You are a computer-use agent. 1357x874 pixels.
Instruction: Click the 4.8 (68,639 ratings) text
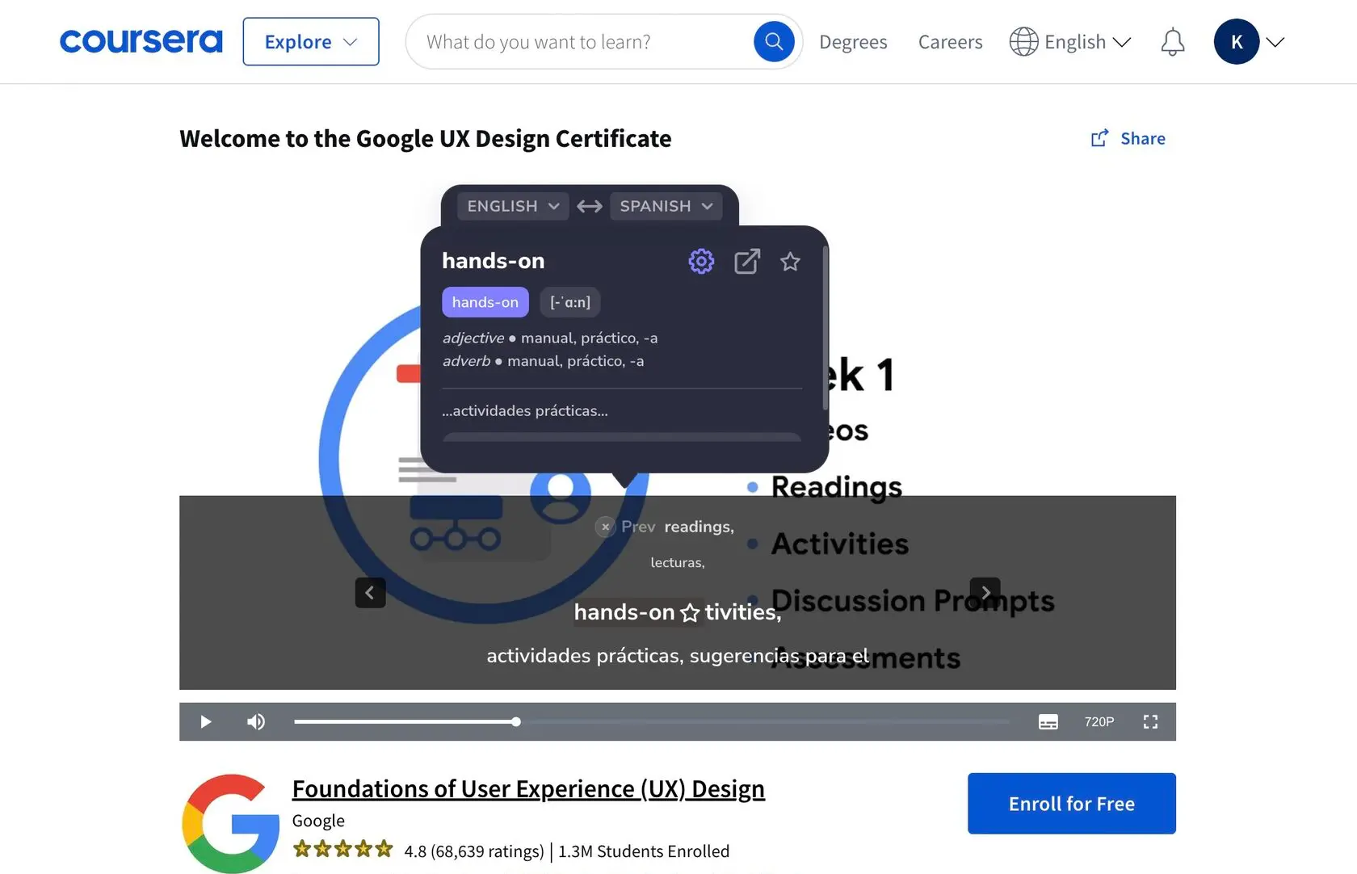[x=474, y=851]
